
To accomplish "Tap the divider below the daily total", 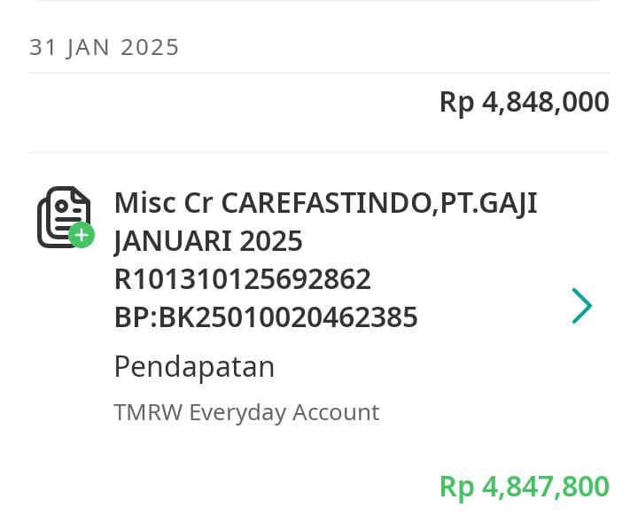I will pyautogui.click(x=319, y=152).
